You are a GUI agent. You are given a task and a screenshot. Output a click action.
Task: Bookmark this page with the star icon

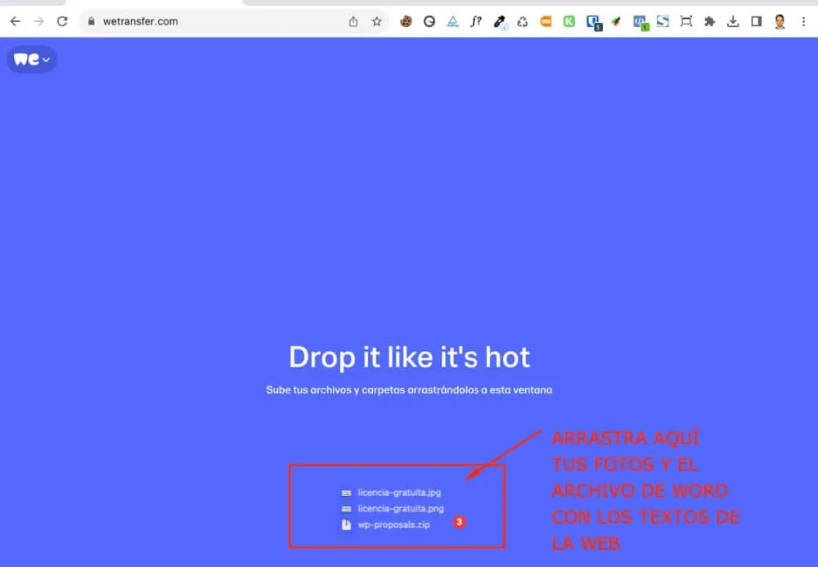376,21
